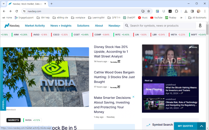Select the LIN ticker chip

click(x=140, y=35)
